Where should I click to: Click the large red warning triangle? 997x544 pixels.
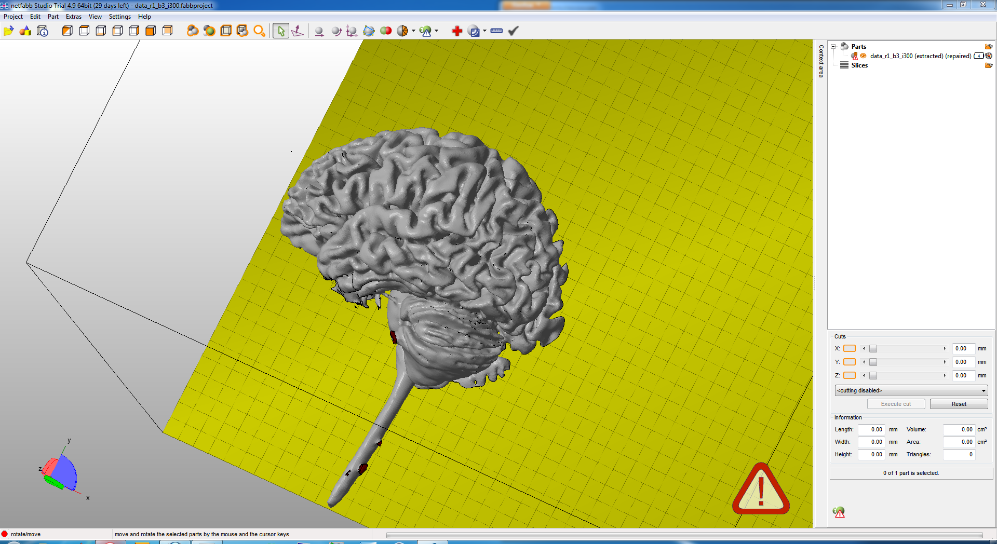(x=761, y=489)
